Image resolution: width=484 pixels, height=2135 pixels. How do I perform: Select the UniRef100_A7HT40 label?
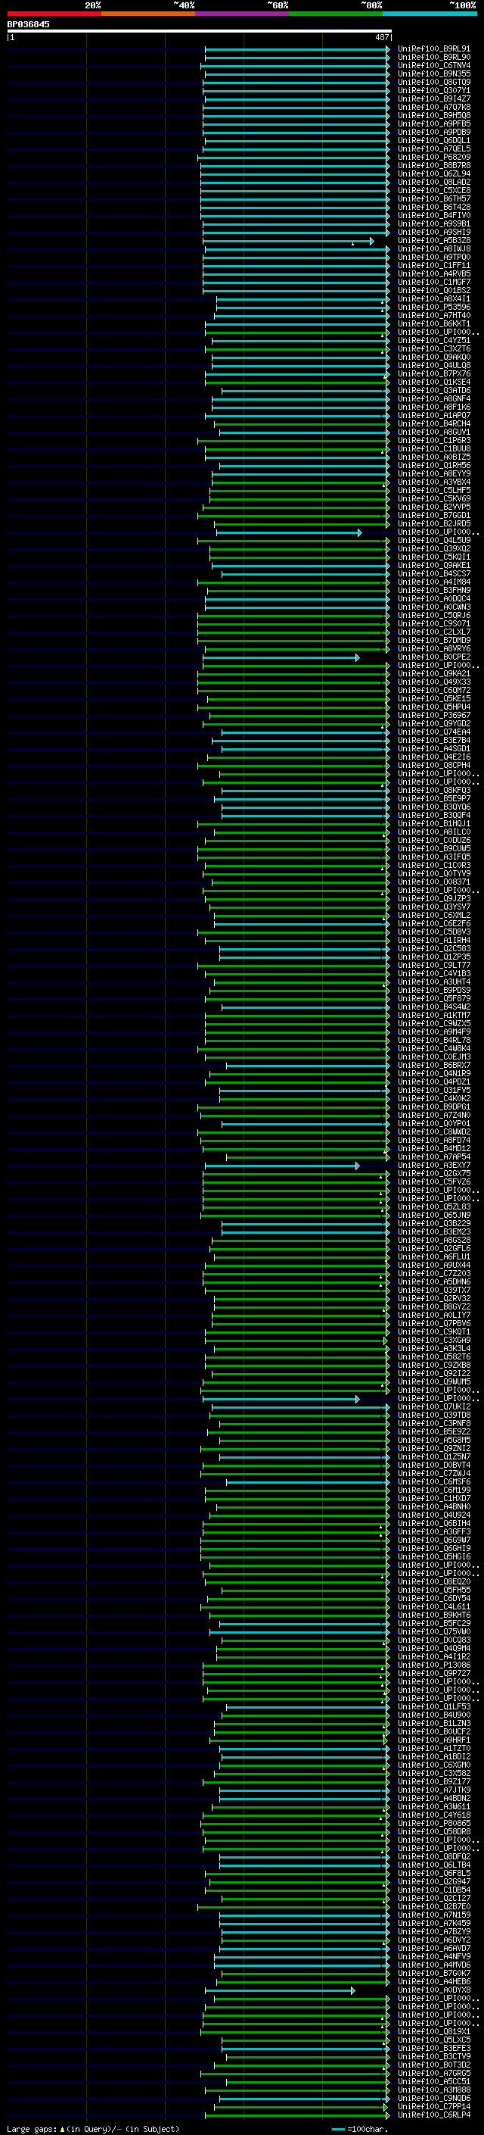tap(433, 316)
